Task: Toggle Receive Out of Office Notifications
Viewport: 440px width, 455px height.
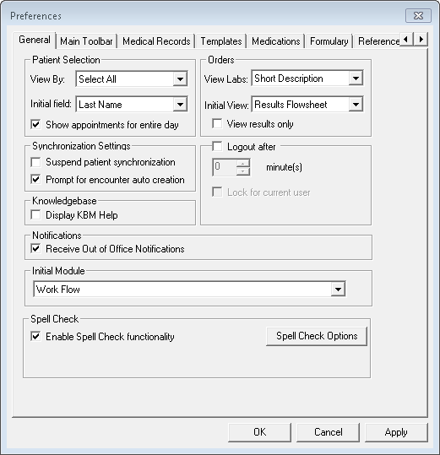Action: click(35, 249)
